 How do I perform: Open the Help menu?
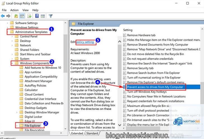35,10
